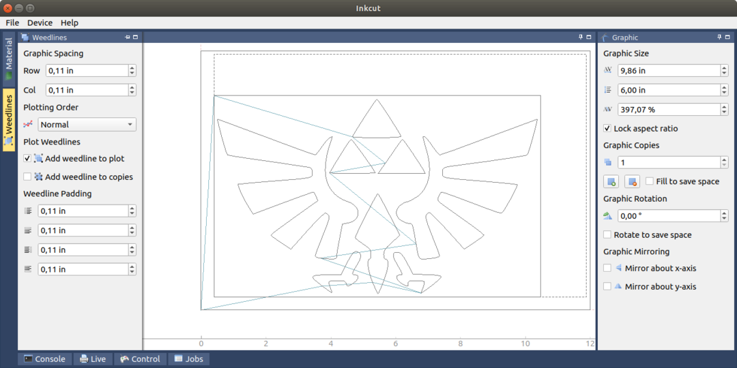Enable Mirror about x-axis checkbox

pos(607,268)
